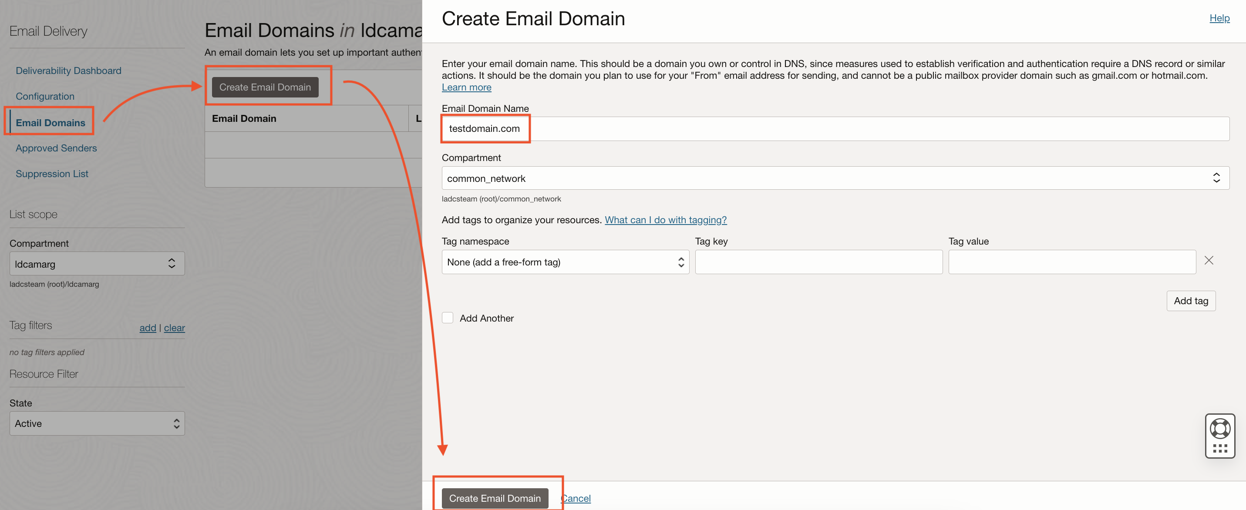The image size is (1246, 510).
Task: Click the Create Email Domain button
Action: click(495, 498)
